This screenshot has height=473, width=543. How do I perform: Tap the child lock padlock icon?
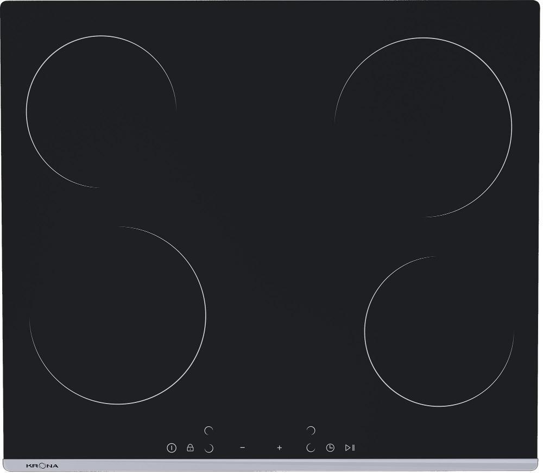pos(190,448)
